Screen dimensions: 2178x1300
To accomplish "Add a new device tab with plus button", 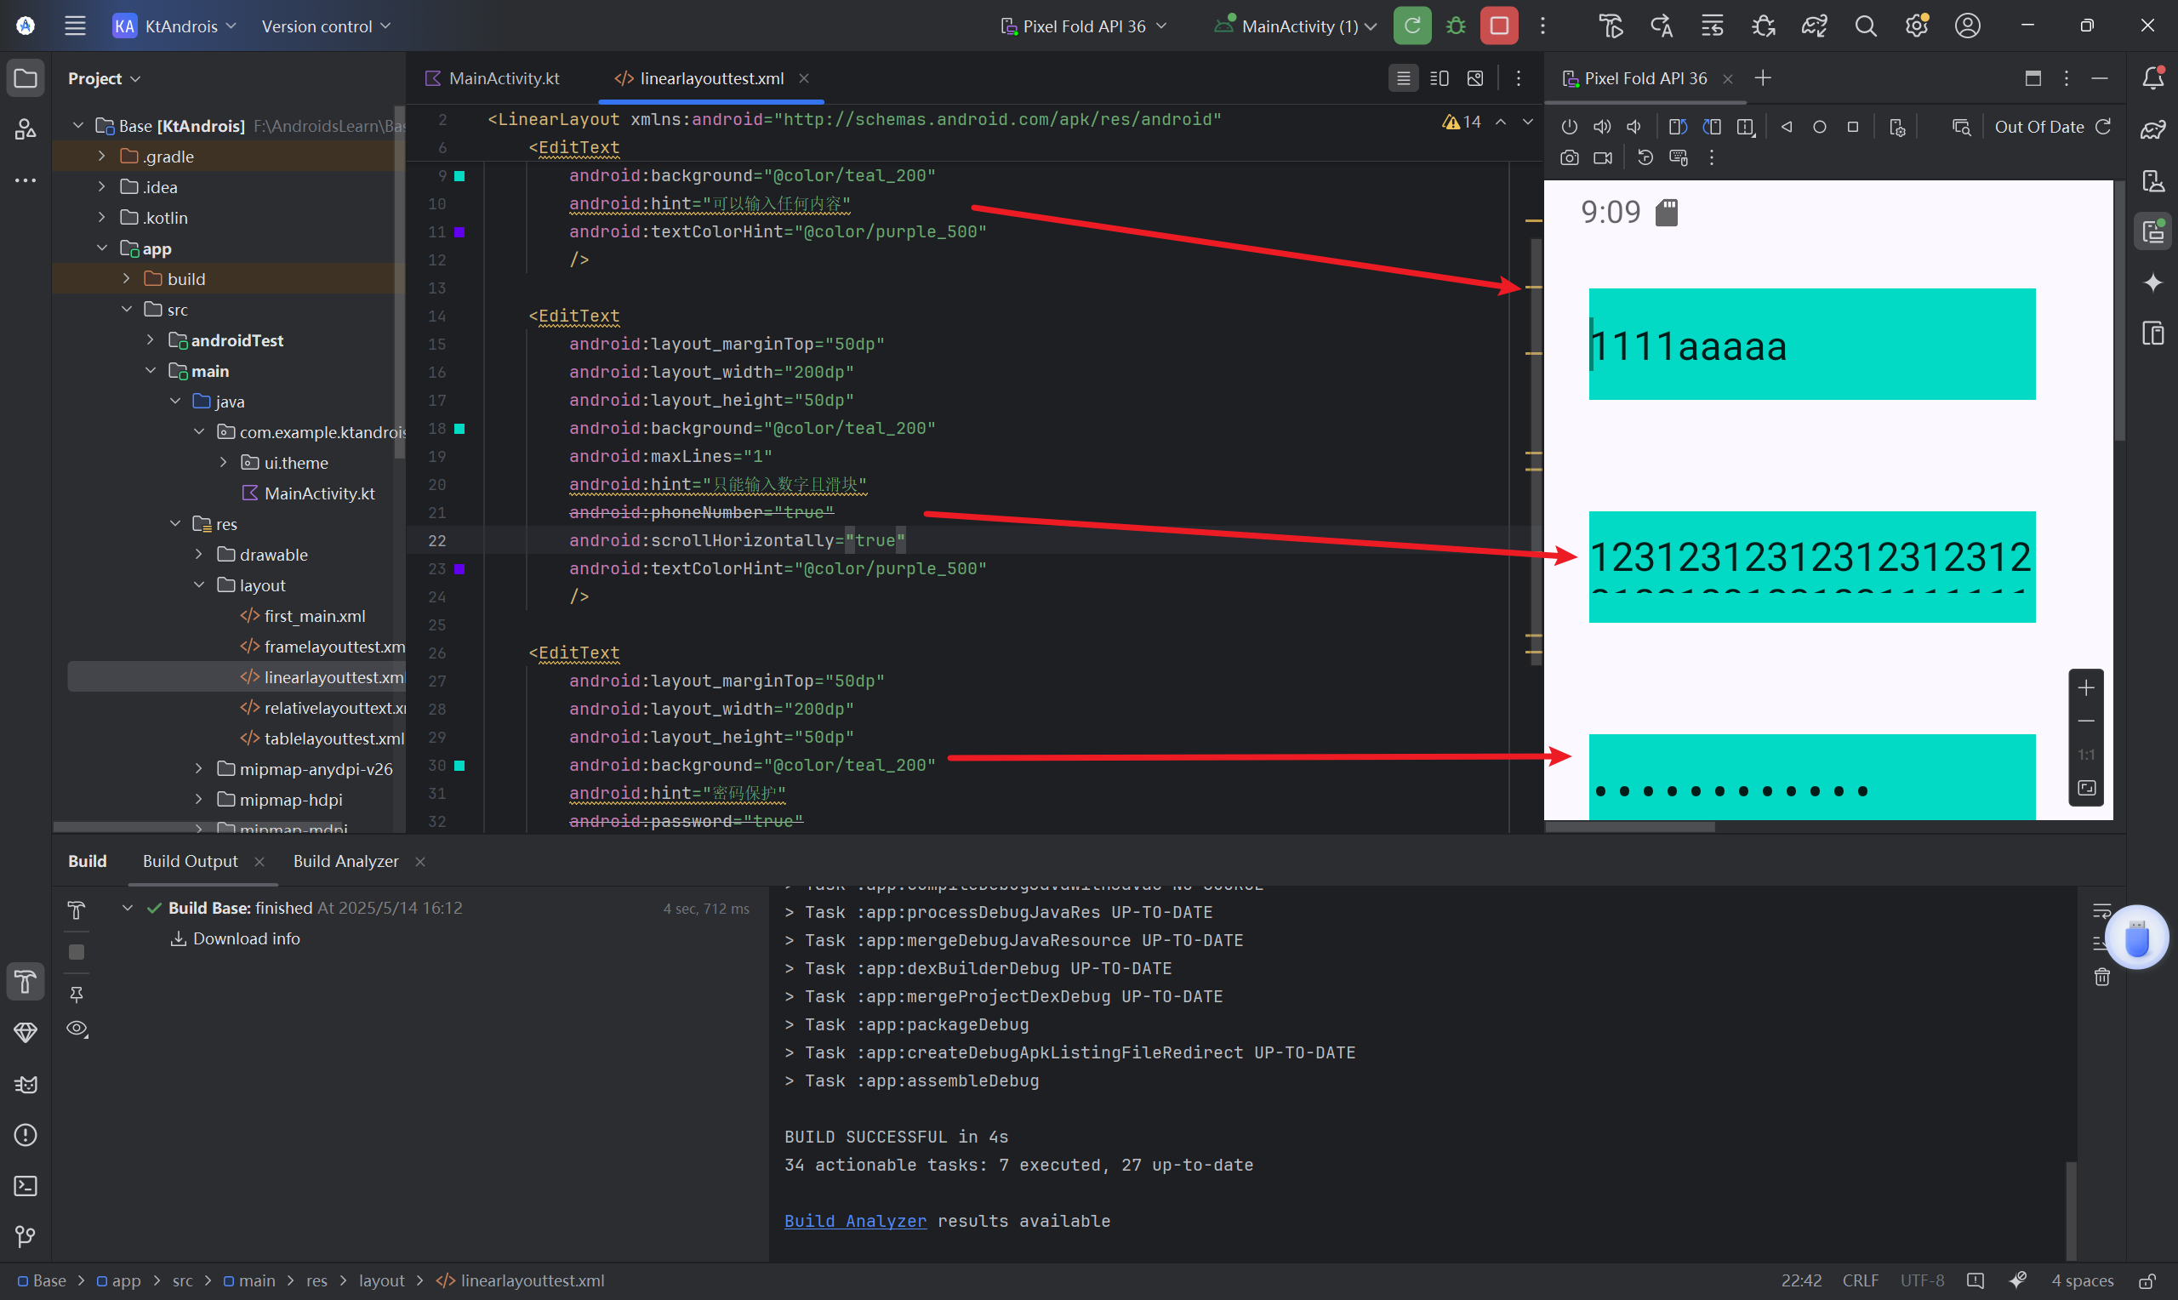I will point(1763,78).
